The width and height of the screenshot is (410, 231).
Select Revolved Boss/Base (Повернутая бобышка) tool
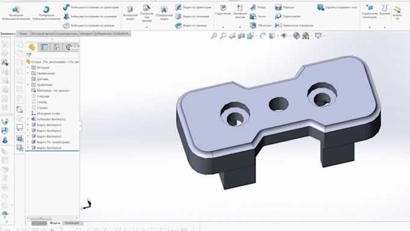click(46, 13)
